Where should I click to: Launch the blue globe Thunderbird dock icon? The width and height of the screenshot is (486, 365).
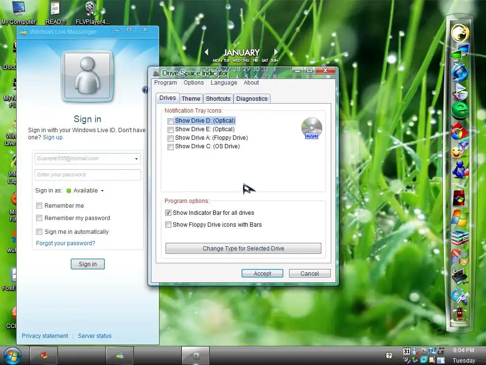click(460, 72)
